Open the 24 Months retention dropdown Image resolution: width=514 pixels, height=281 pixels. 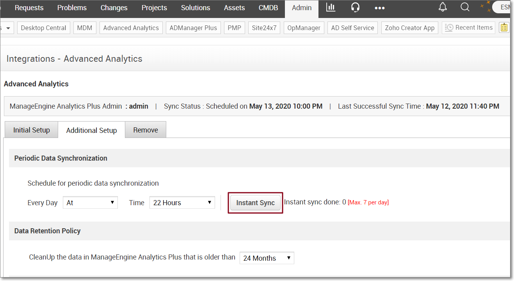pyautogui.click(x=267, y=258)
